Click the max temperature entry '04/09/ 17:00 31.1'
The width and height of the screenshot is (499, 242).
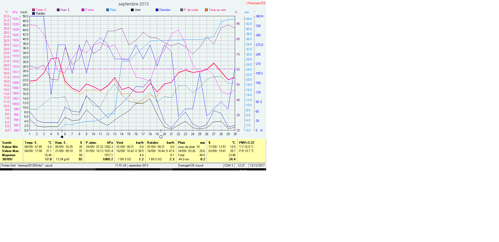pos(38,151)
